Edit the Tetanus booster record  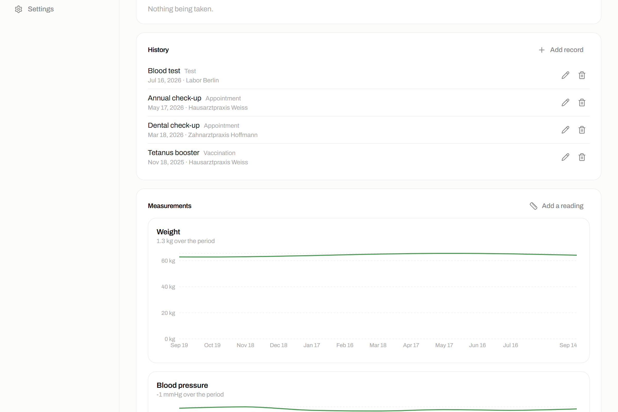click(x=565, y=157)
